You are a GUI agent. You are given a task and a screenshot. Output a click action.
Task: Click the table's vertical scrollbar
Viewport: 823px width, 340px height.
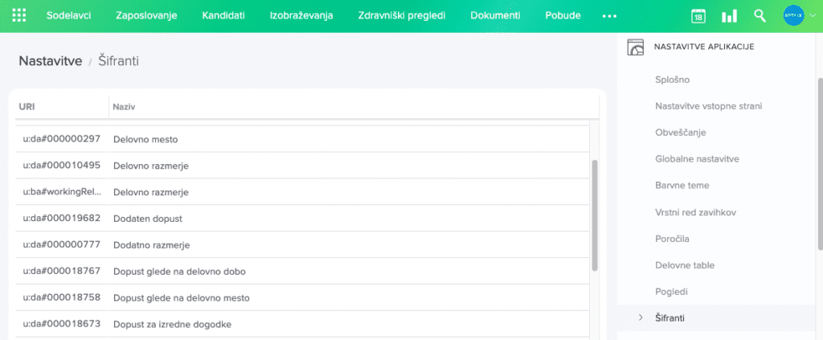click(595, 214)
